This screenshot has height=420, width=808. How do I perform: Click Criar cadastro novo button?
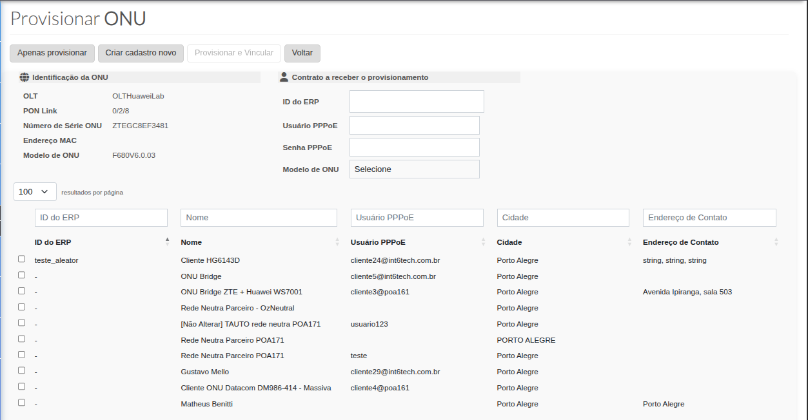(x=141, y=53)
